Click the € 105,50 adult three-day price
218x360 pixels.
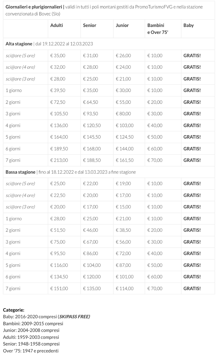59,114
